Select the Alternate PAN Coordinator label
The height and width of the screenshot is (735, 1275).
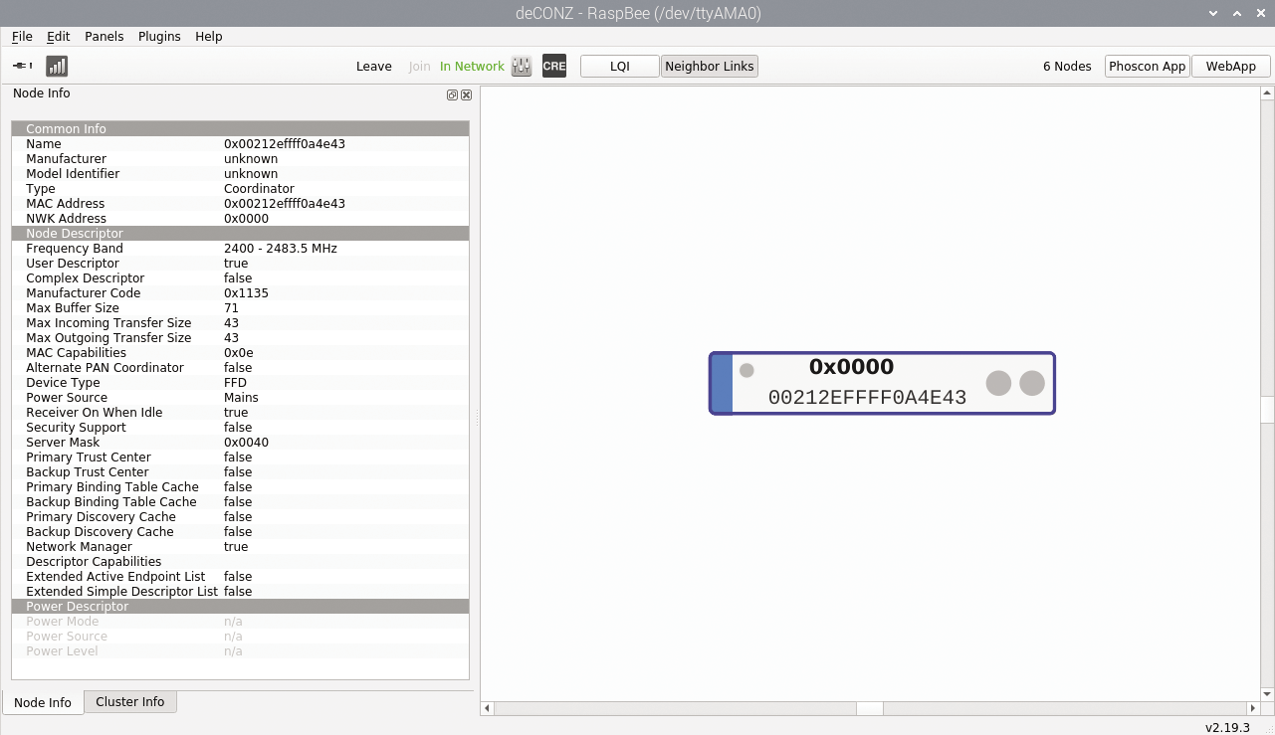pos(105,368)
